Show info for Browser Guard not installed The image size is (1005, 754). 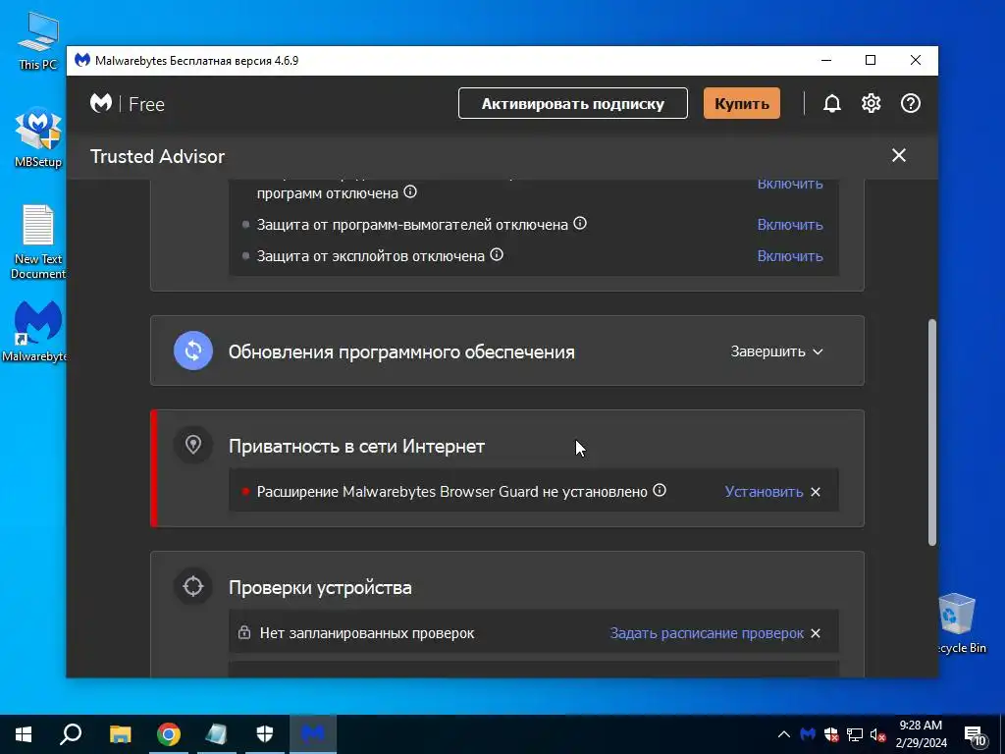(x=660, y=491)
